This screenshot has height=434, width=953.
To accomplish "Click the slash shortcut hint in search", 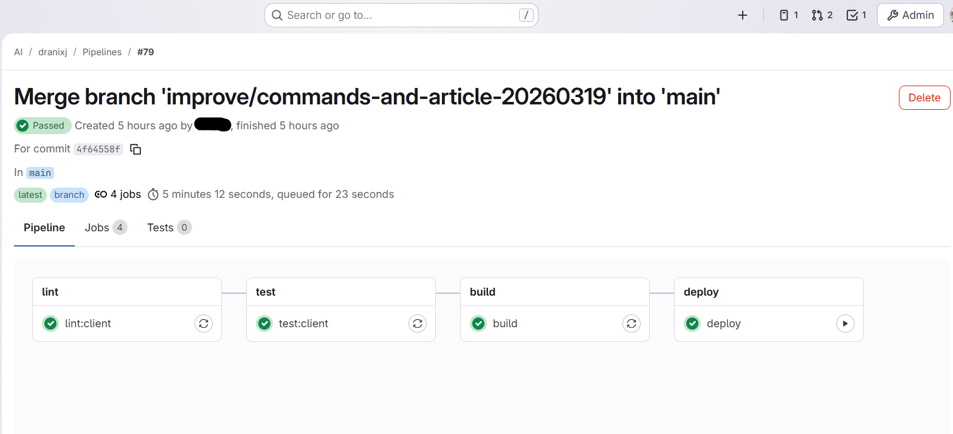I will coord(526,15).
